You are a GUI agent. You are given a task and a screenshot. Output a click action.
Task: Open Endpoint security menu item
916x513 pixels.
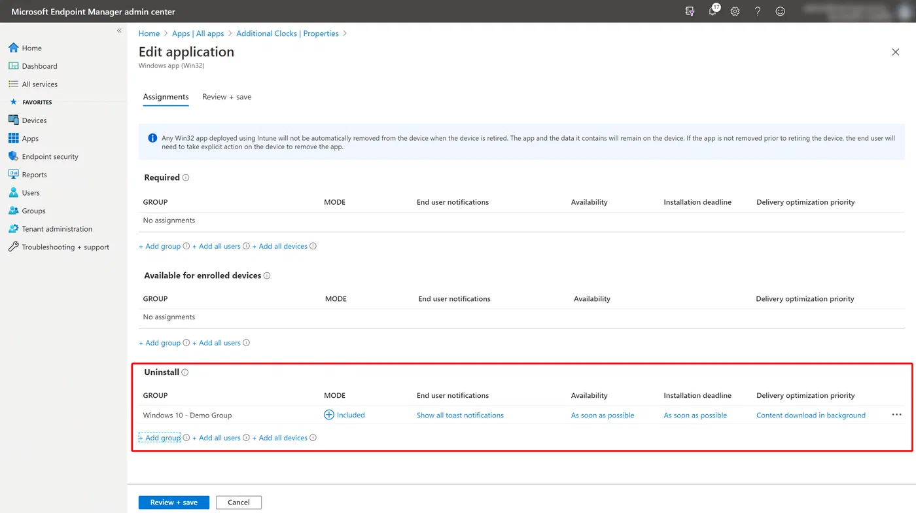[x=50, y=156]
